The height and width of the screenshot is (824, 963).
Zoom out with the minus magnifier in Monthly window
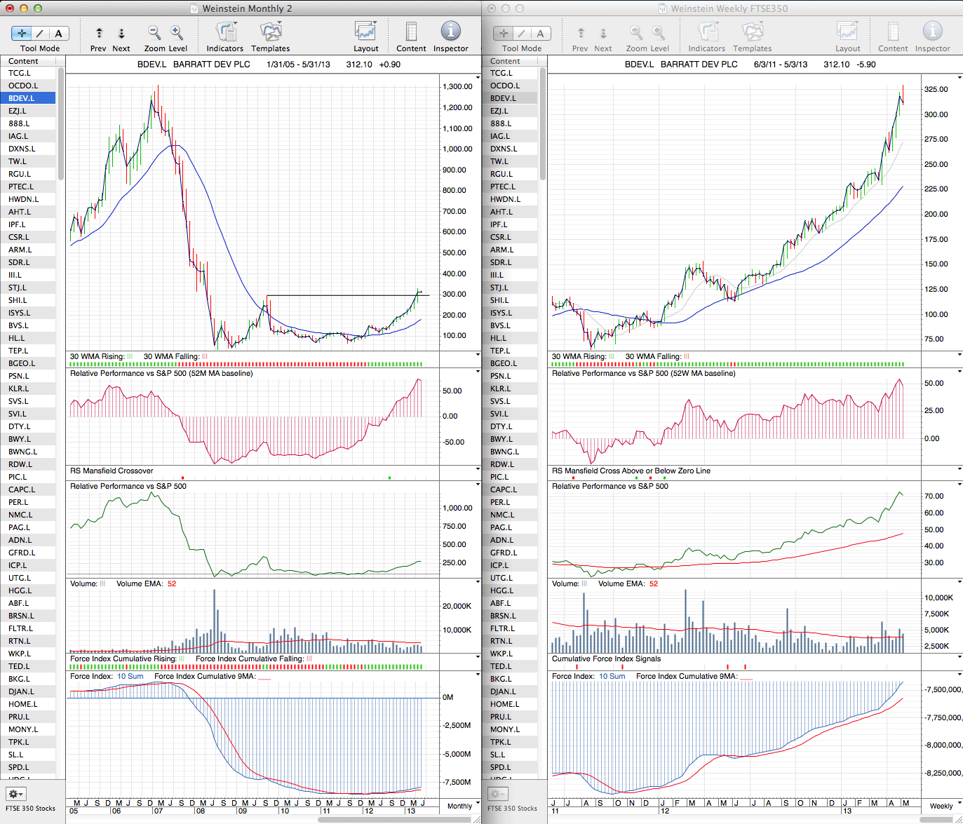click(154, 32)
